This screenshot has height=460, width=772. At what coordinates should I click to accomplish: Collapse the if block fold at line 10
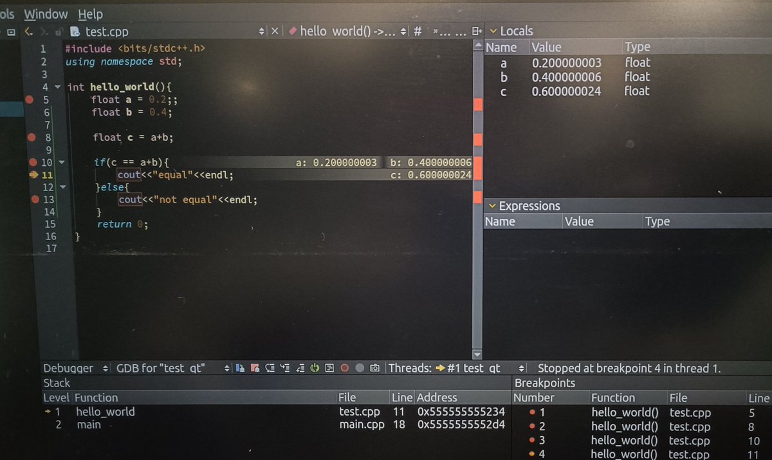pos(61,162)
